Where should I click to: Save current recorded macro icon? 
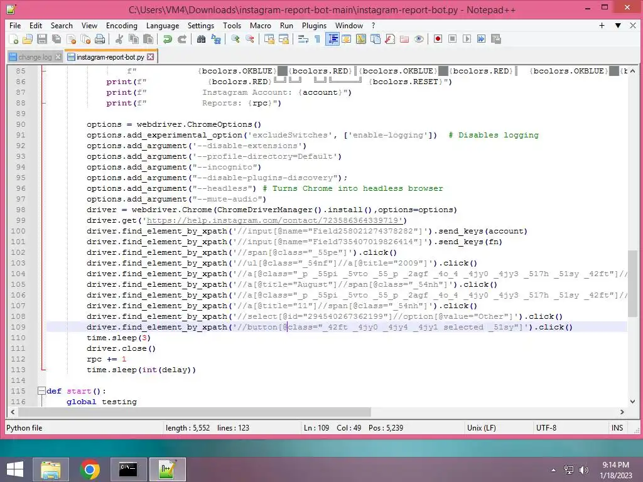click(496, 39)
